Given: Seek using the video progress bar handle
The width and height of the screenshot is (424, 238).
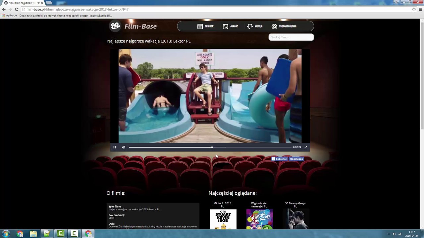Looking at the screenshot, I should pos(212,147).
